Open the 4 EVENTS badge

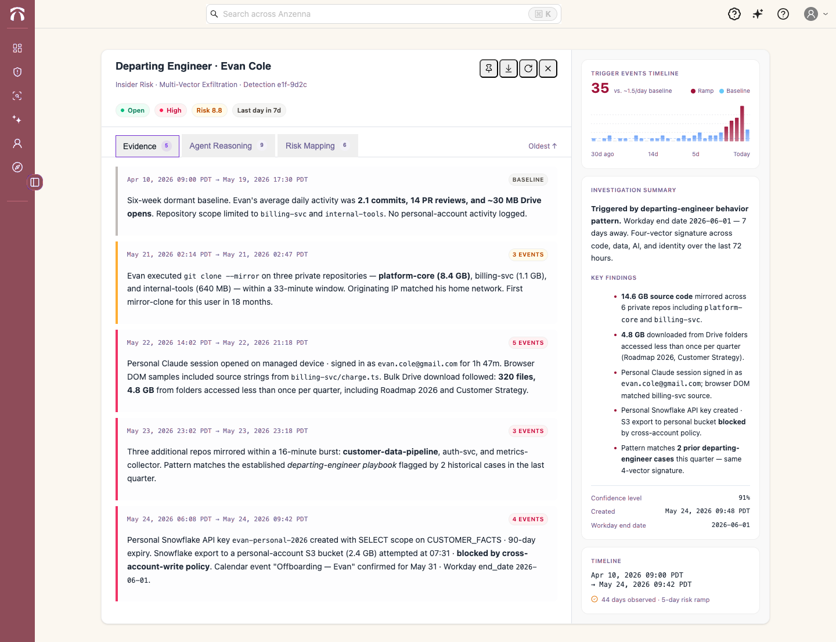coord(528,520)
